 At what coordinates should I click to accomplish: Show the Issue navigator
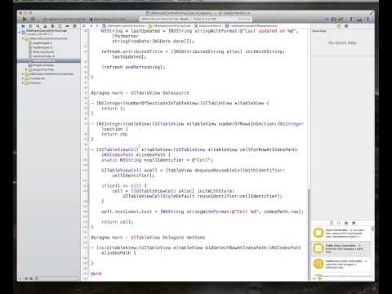coord(45,26)
